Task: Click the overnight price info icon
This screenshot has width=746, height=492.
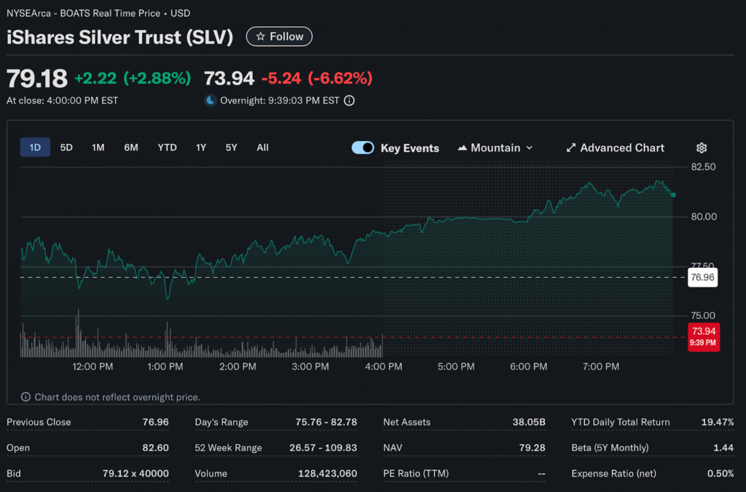Action: pyautogui.click(x=349, y=100)
